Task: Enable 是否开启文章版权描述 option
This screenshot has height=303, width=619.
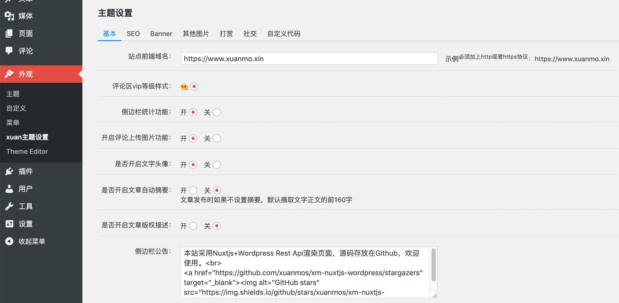Action: [193, 225]
